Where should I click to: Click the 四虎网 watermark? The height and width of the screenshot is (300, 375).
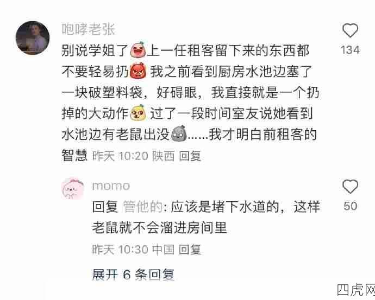click(356, 290)
